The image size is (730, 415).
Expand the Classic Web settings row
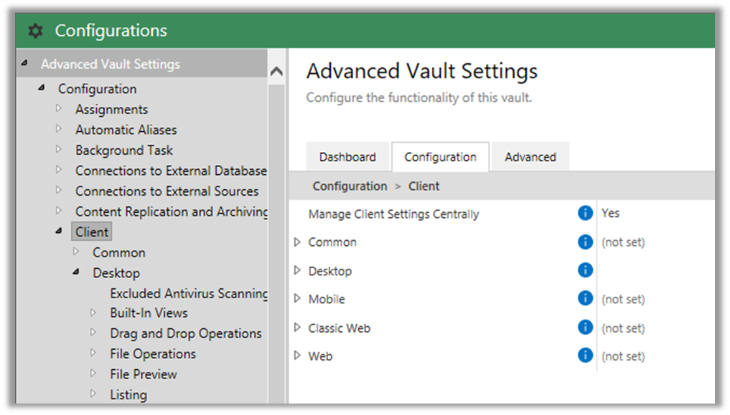coord(297,328)
